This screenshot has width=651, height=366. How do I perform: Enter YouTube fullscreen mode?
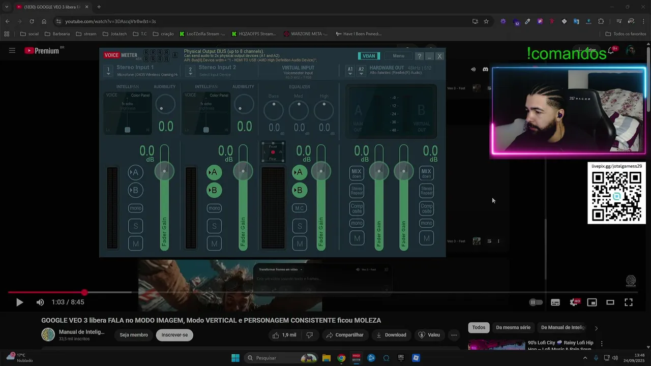click(x=629, y=302)
